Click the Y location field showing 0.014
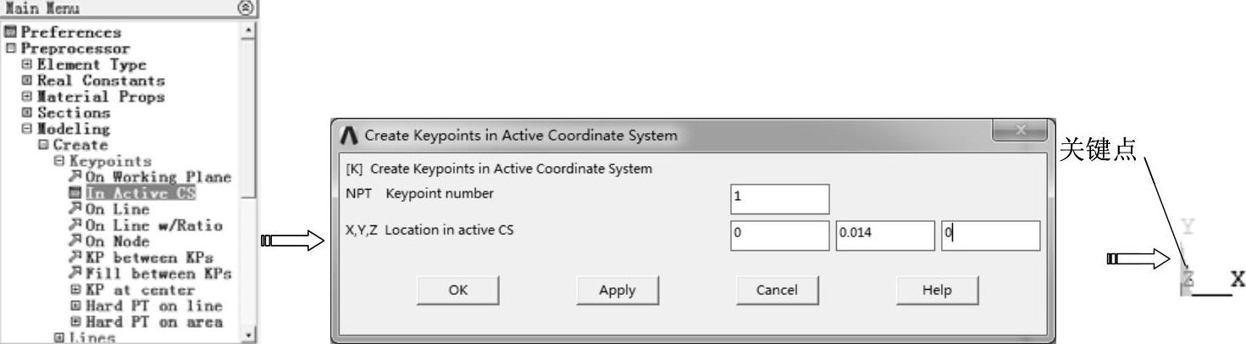Image resolution: width=1246 pixels, height=344 pixels. tap(884, 236)
